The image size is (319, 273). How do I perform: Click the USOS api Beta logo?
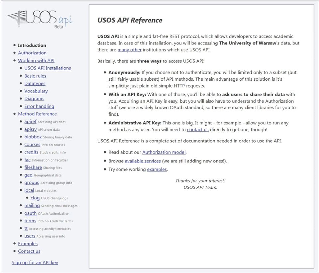[40, 19]
